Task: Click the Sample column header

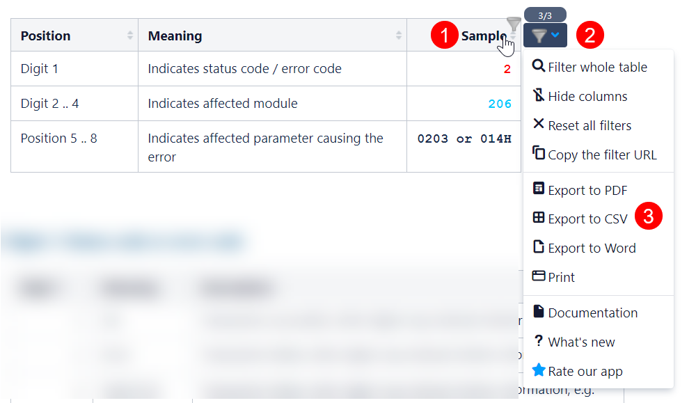Action: point(482,36)
